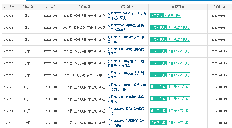Open the 欺诈销售承诺不兑现 complaint link
Viewport: 232px width, 128px height.
126,99
